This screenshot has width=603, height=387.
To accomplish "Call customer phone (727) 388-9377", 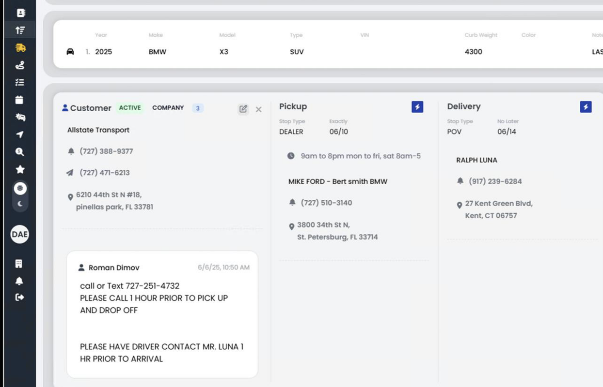I will pos(106,151).
